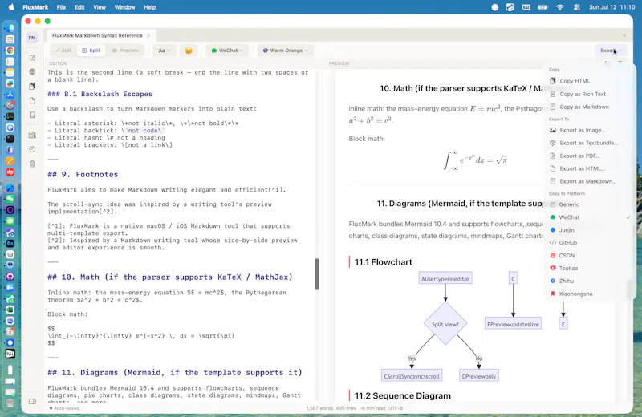Add a new tab with the plus button
Viewport: 642px width, 417px height.
coord(624,35)
